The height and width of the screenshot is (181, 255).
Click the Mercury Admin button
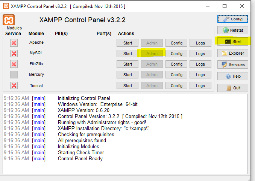[x=152, y=75]
